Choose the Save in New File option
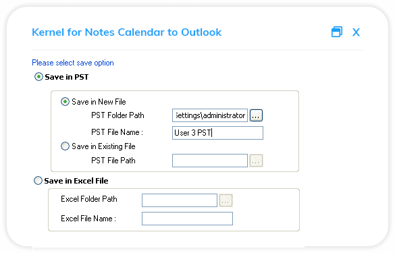This screenshot has width=395, height=253. [x=65, y=102]
